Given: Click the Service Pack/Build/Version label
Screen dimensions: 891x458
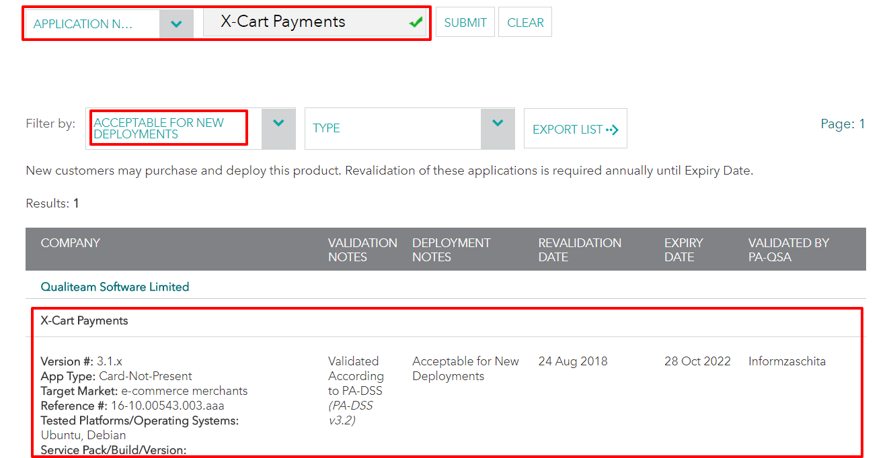Looking at the screenshot, I should 114,450.
